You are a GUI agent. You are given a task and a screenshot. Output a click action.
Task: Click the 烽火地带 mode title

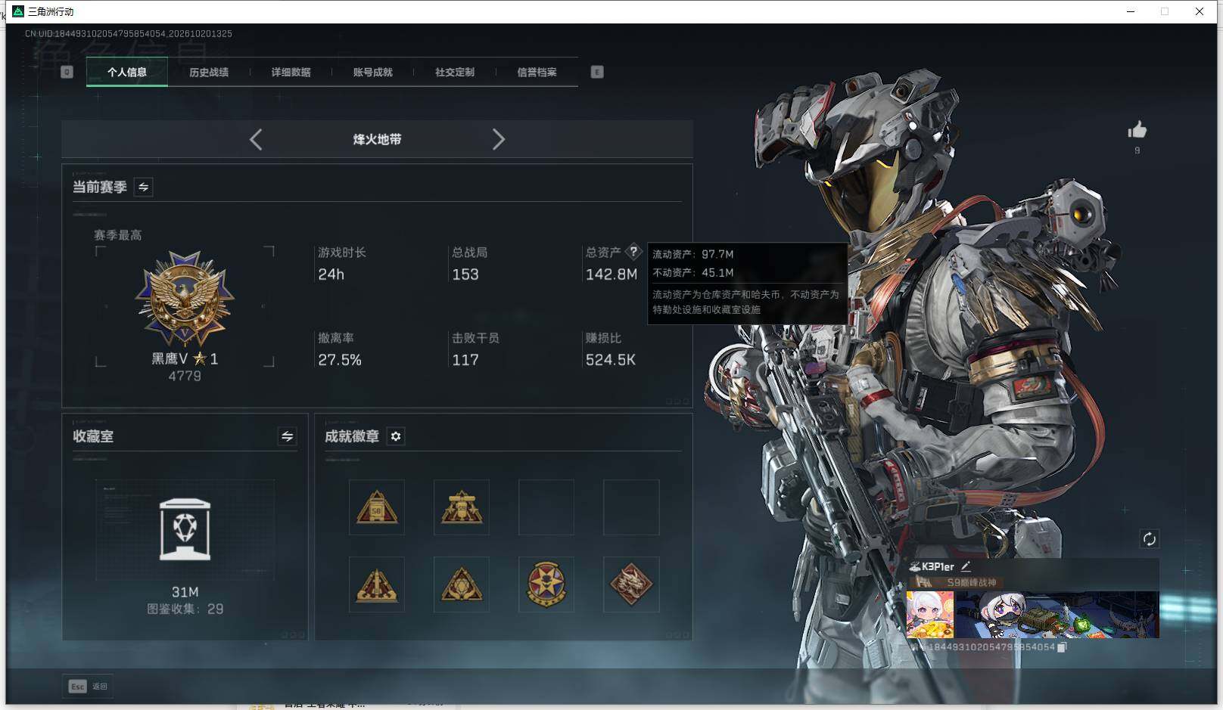click(x=377, y=139)
